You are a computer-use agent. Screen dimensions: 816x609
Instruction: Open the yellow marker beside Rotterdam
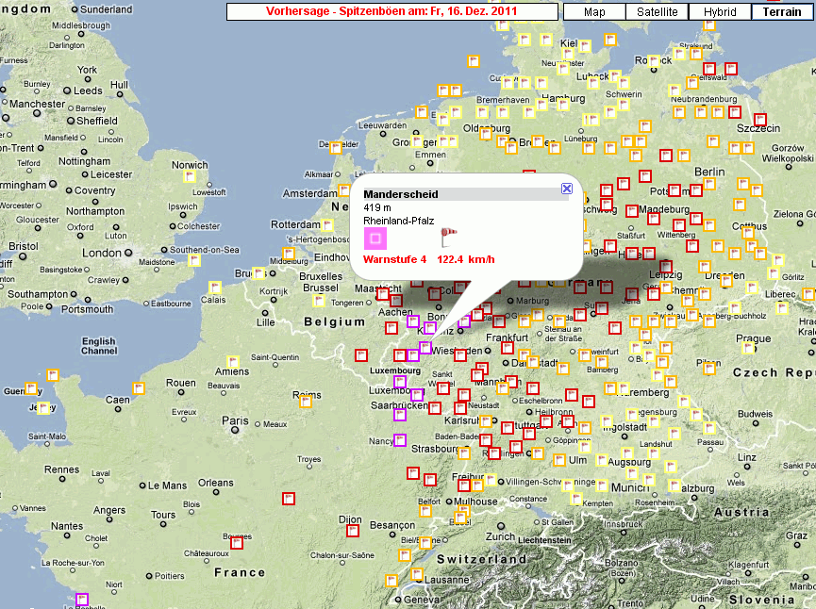pyautogui.click(x=326, y=225)
